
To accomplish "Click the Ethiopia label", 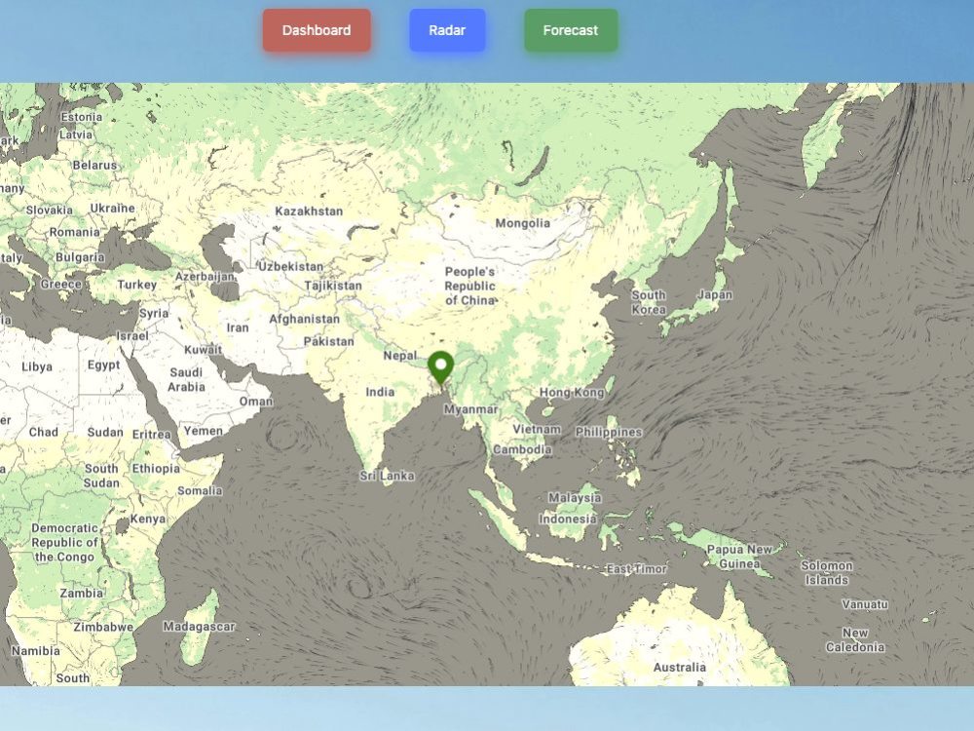I will pyautogui.click(x=156, y=469).
